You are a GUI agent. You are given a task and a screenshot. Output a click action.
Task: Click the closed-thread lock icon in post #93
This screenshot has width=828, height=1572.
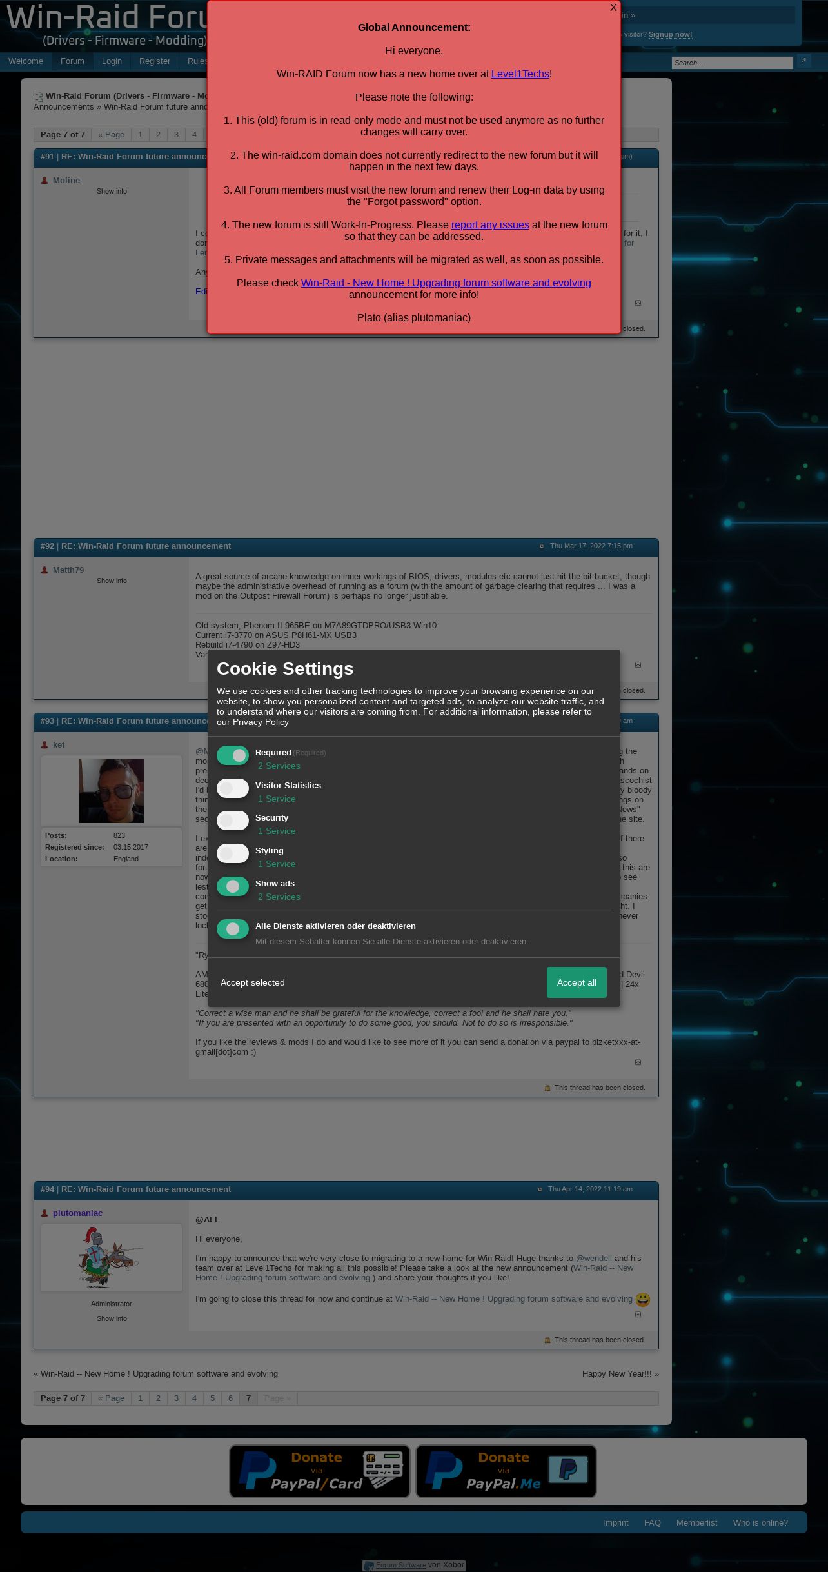(547, 1088)
